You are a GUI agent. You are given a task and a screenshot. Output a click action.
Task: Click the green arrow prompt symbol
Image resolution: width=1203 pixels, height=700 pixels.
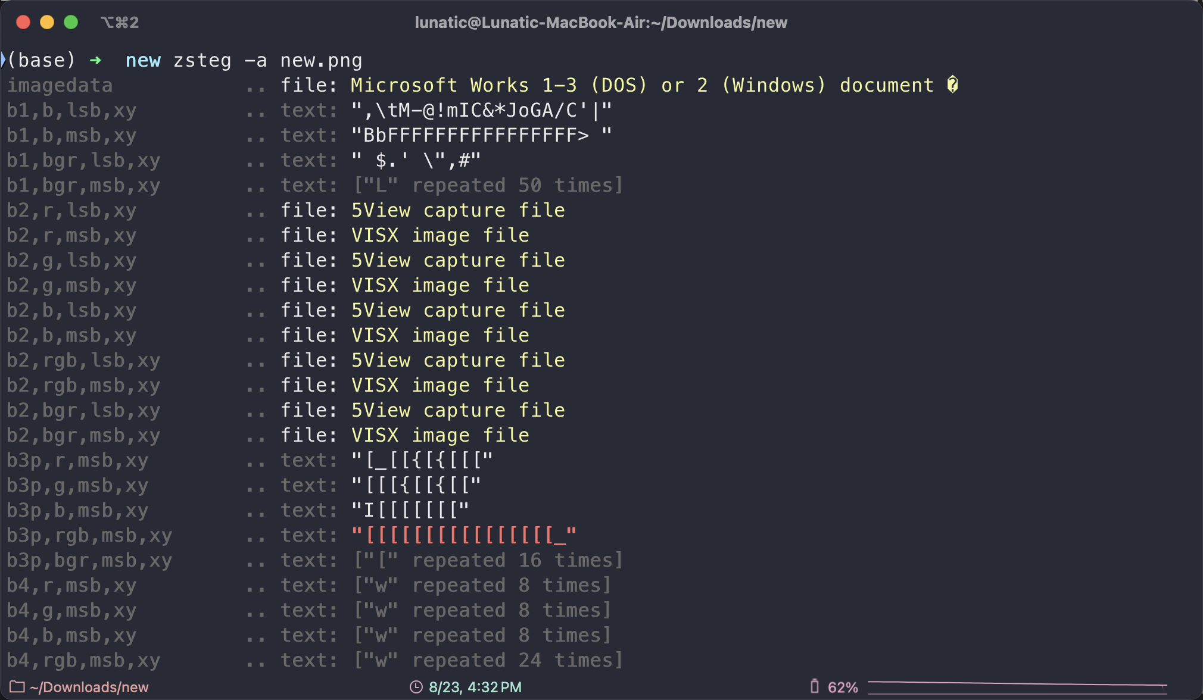click(x=95, y=60)
